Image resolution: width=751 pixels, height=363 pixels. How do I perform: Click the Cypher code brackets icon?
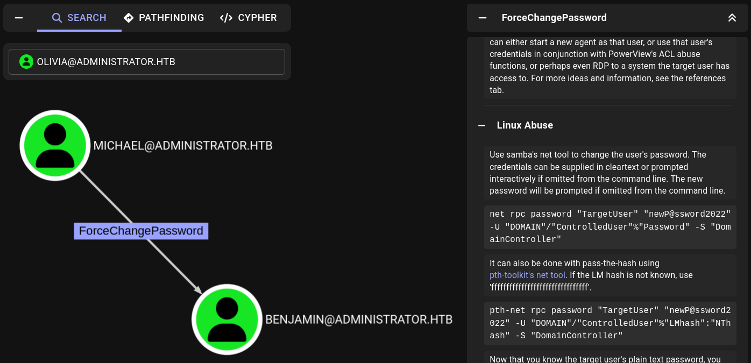(226, 18)
